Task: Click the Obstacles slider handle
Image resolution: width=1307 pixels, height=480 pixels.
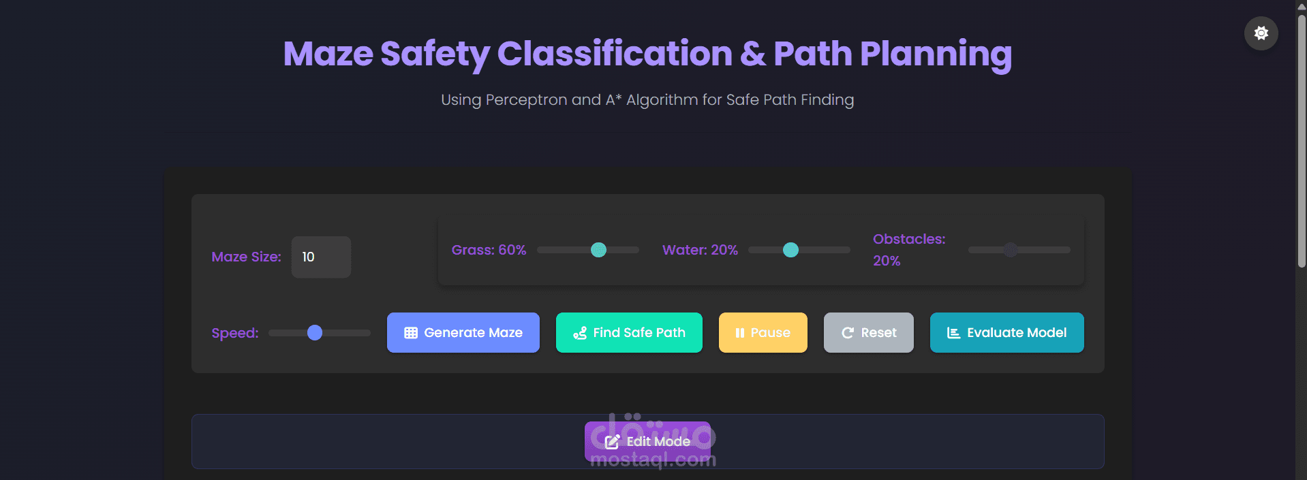Action: pyautogui.click(x=1011, y=250)
